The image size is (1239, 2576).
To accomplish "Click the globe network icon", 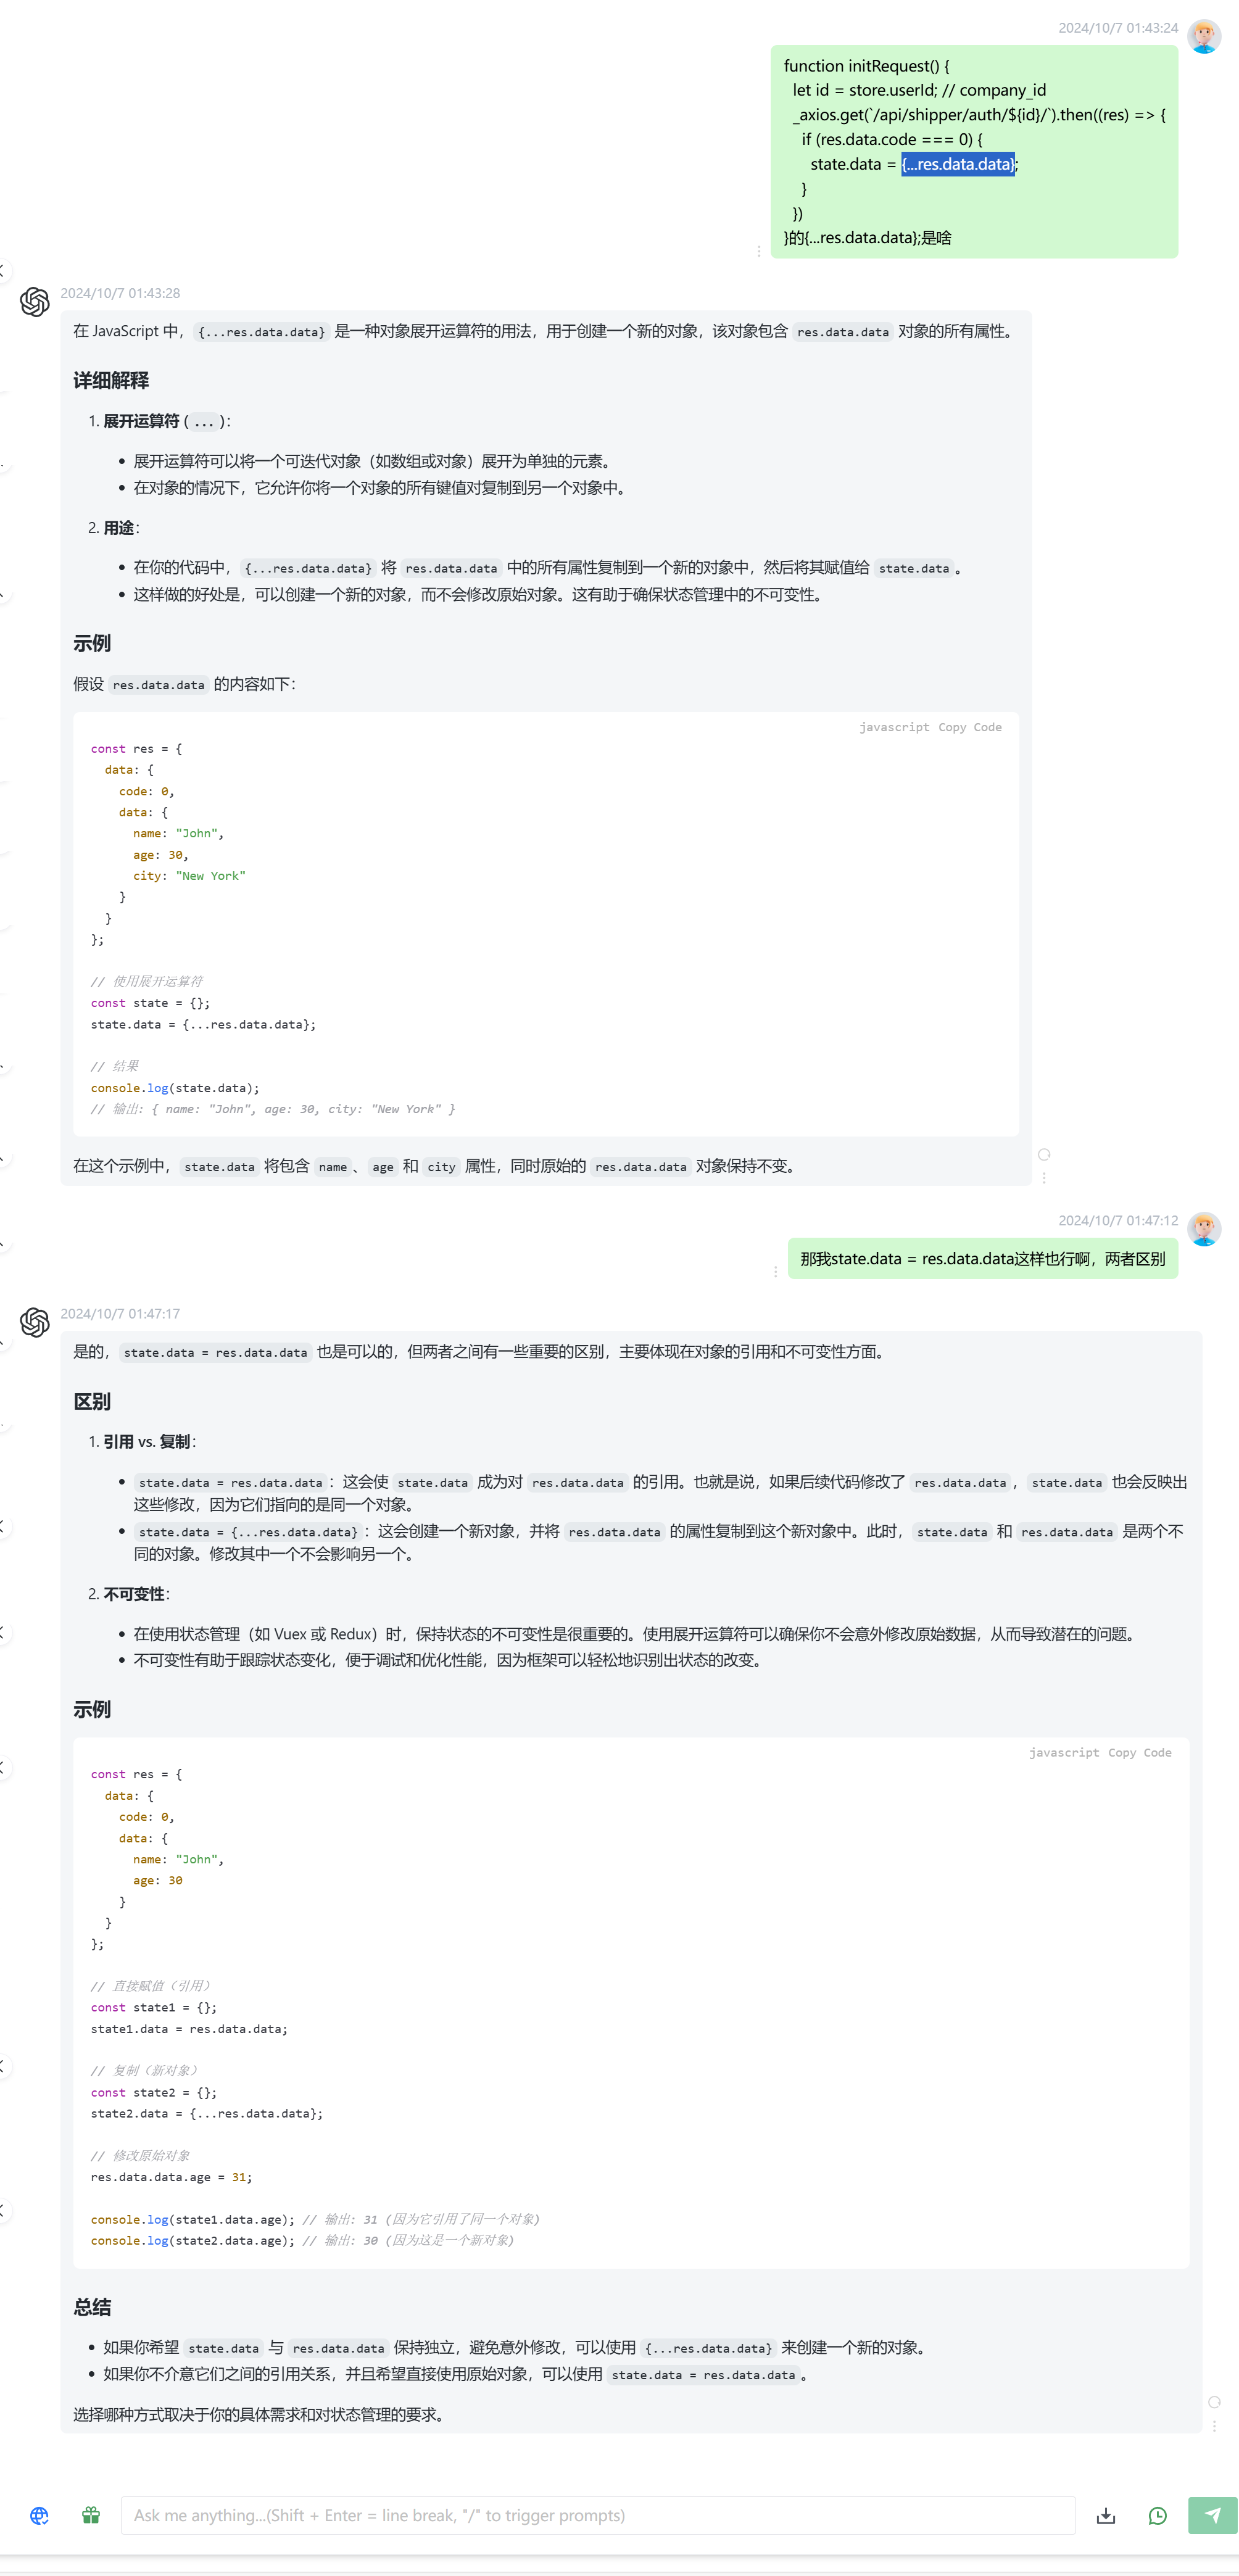I will (x=39, y=2515).
